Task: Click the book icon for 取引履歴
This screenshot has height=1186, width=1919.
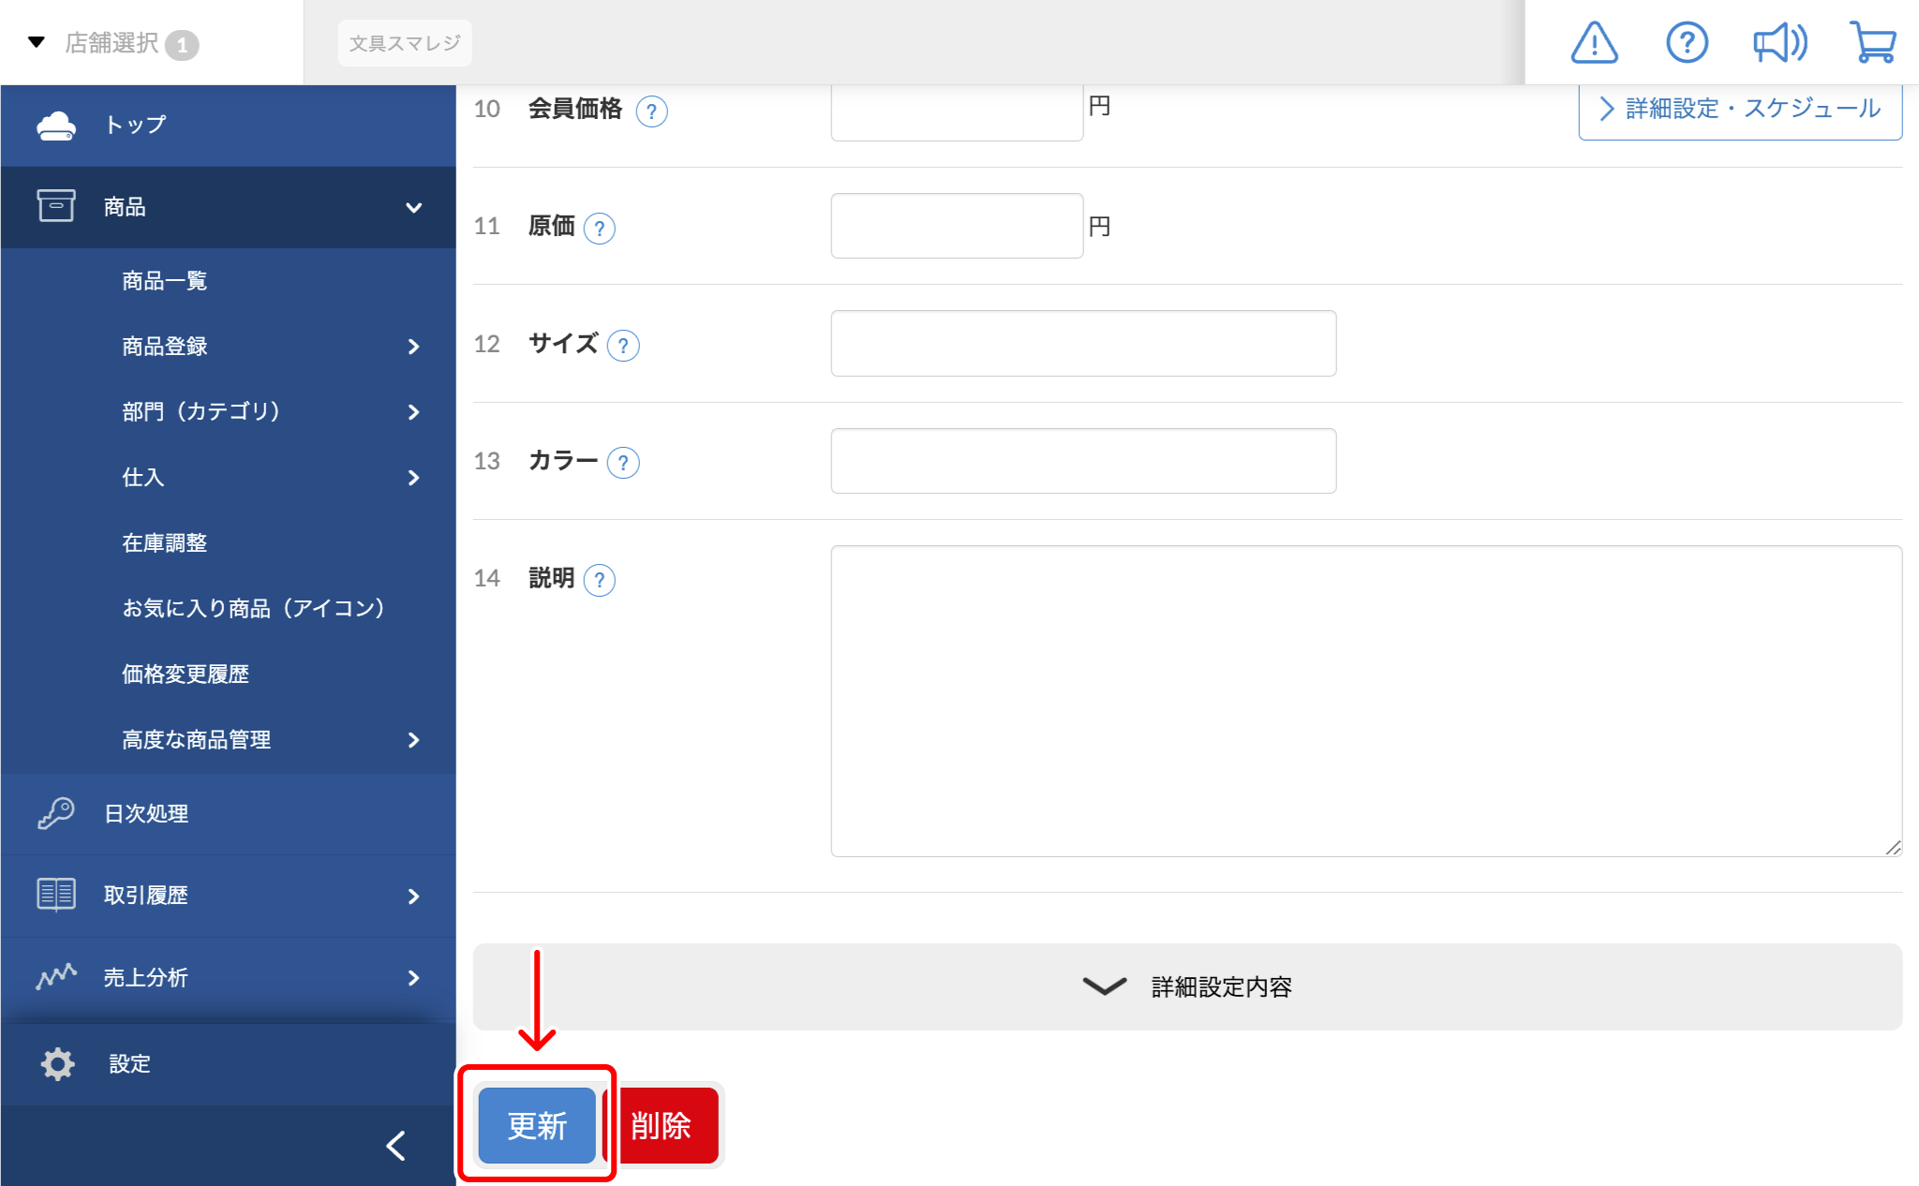Action: 56,895
